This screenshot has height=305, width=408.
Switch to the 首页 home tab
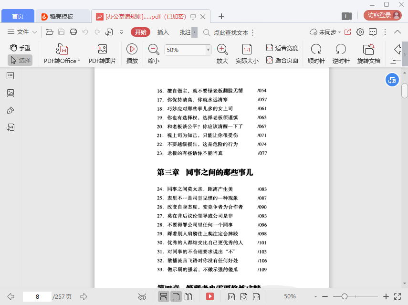point(18,16)
